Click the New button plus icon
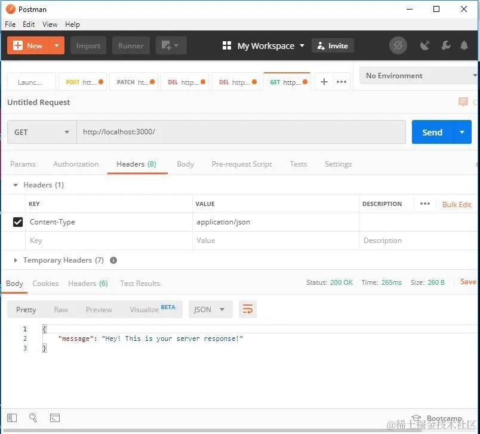The image size is (480, 434). pyautogui.click(x=18, y=45)
